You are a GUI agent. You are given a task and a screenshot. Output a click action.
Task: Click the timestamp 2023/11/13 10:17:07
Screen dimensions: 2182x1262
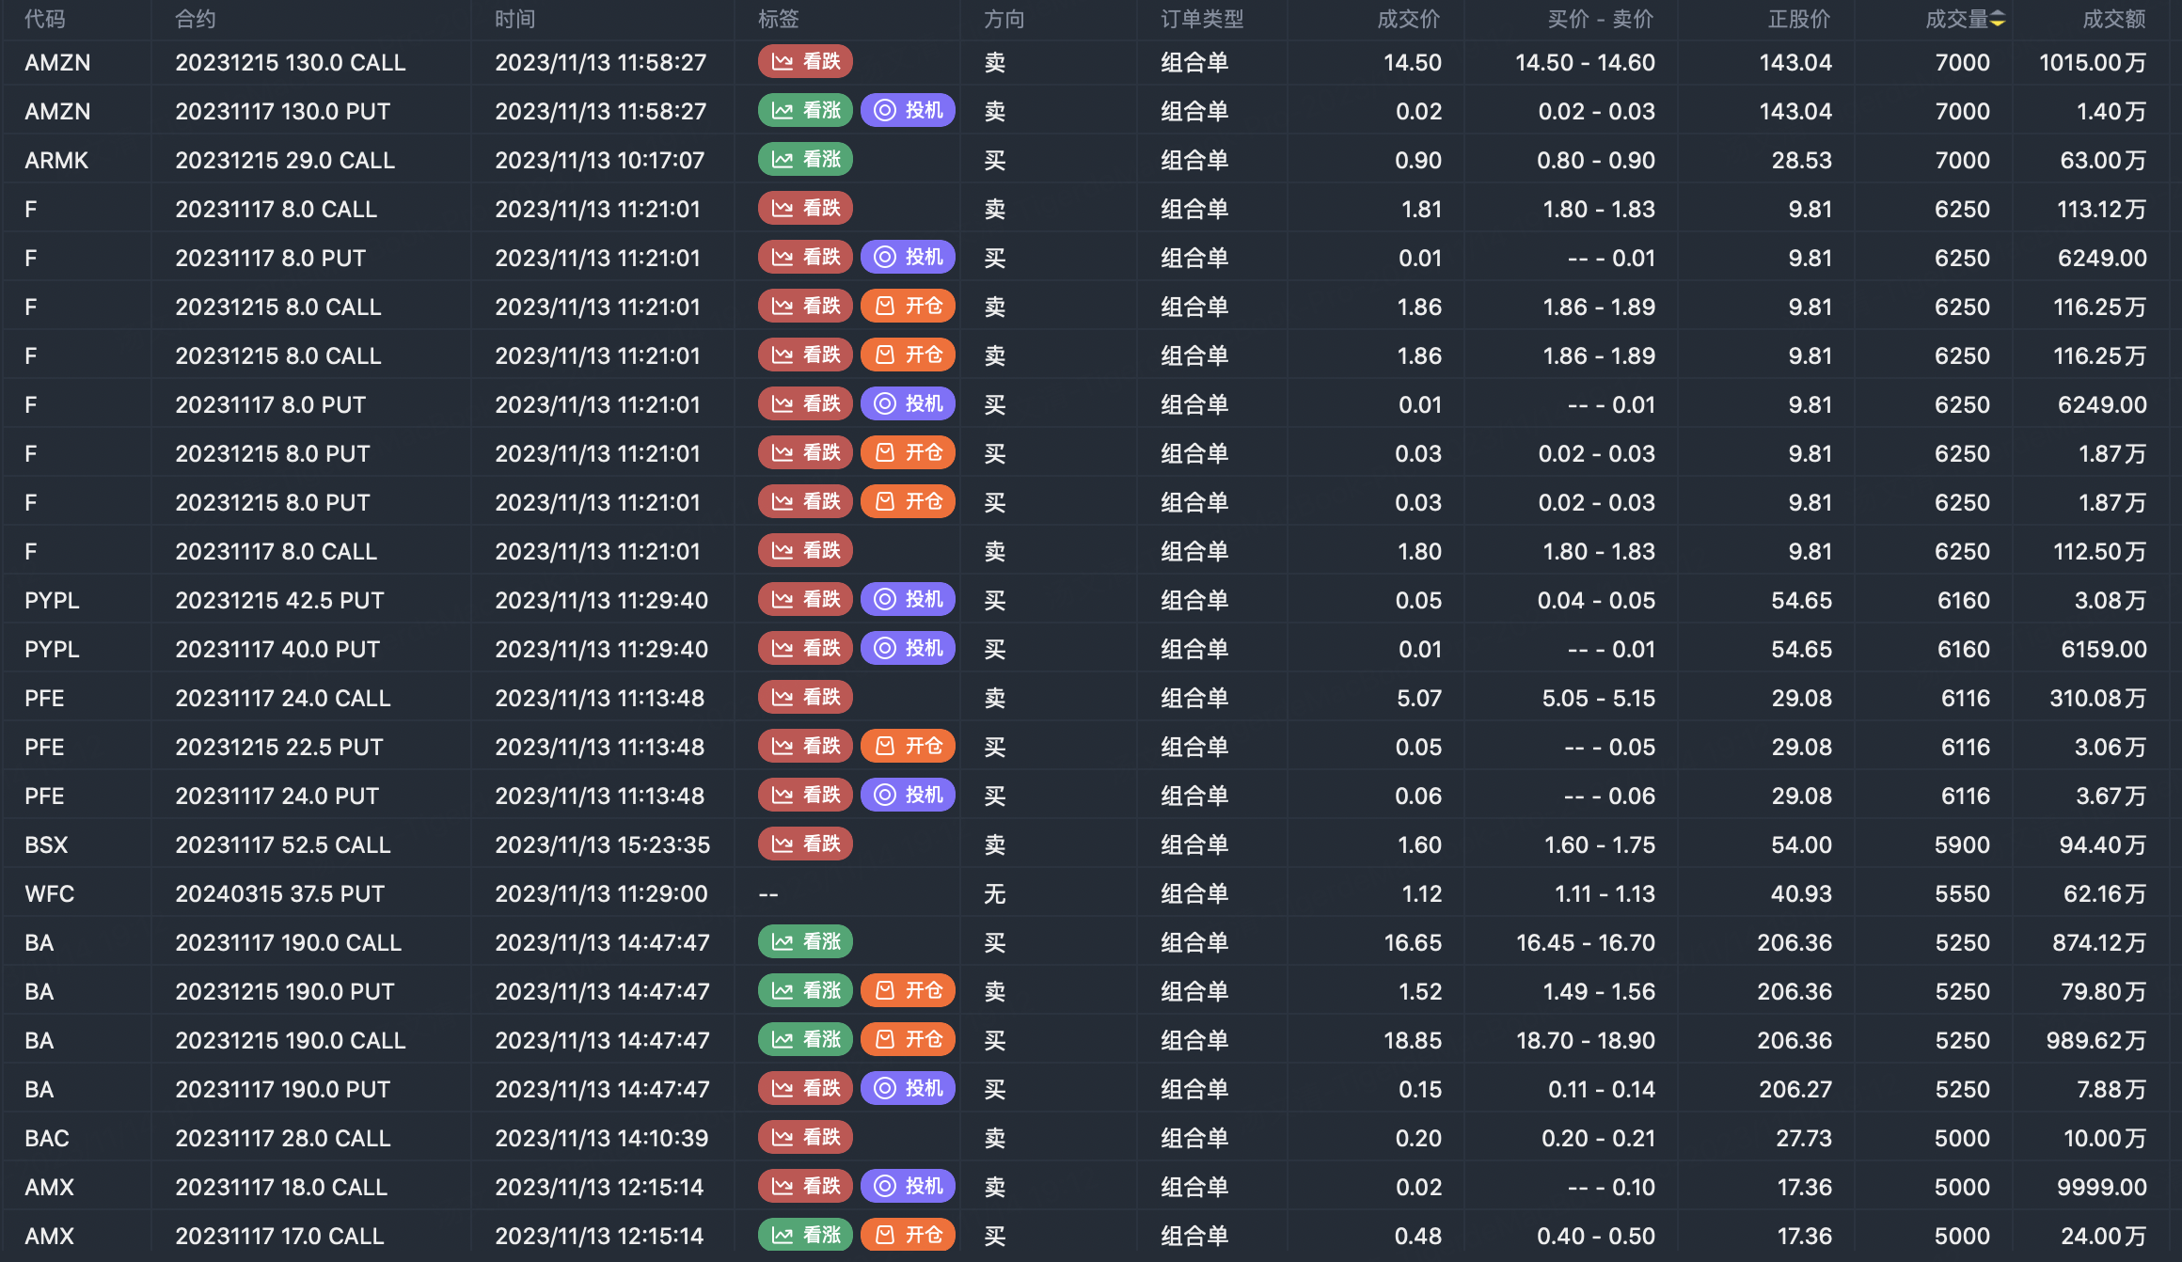tap(600, 160)
